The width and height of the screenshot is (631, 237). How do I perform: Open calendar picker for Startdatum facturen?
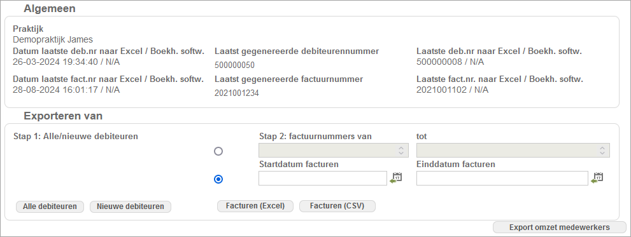pyautogui.click(x=396, y=177)
